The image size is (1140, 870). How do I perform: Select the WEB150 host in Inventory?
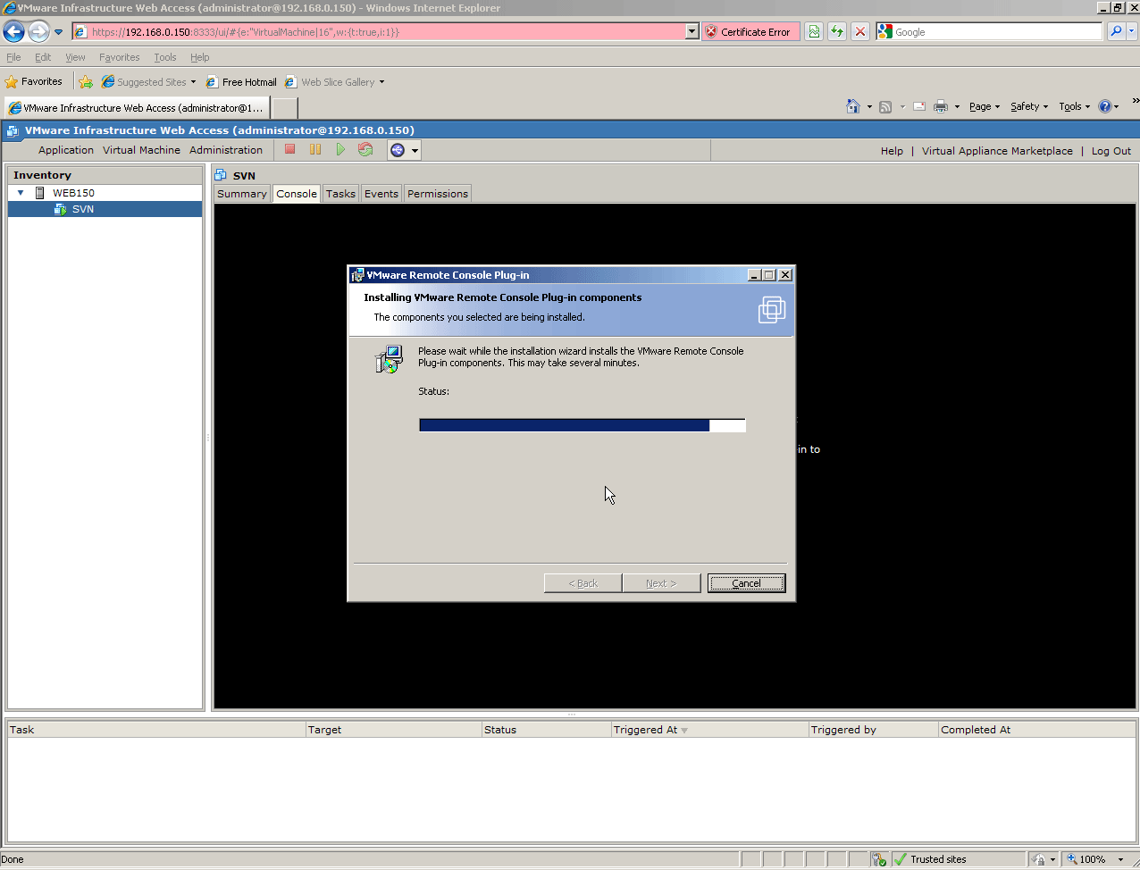[x=73, y=193]
